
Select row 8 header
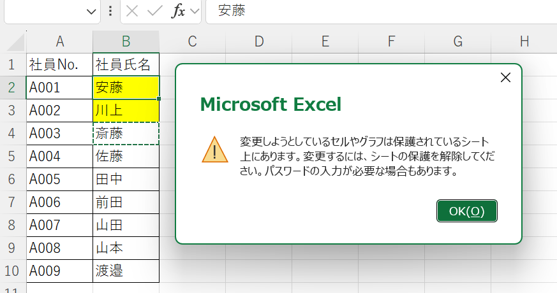[12, 225]
